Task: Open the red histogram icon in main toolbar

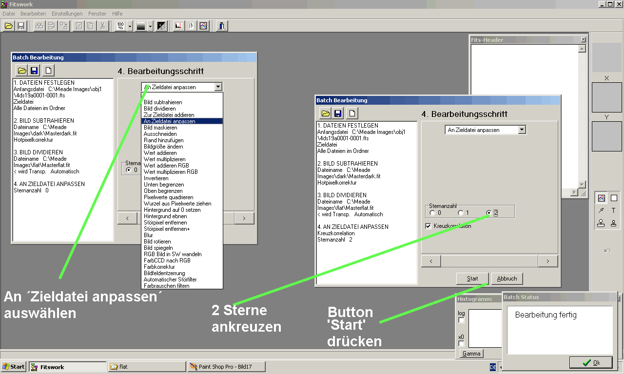Action: [x=179, y=26]
